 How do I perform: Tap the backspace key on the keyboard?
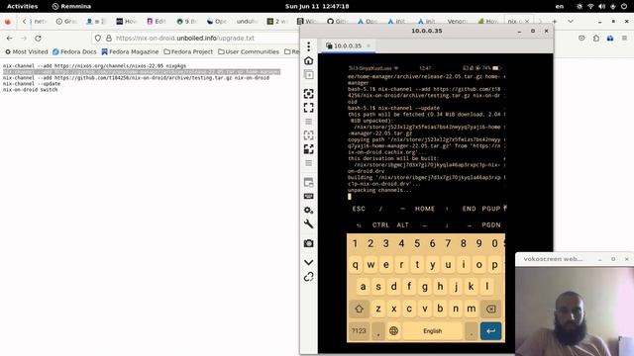click(491, 309)
